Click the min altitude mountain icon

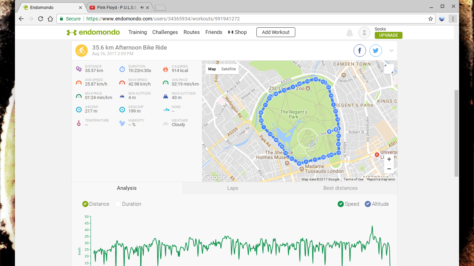coord(122,96)
